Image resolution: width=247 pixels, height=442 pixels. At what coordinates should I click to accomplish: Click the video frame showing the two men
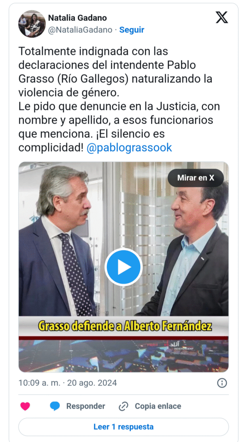click(123, 239)
